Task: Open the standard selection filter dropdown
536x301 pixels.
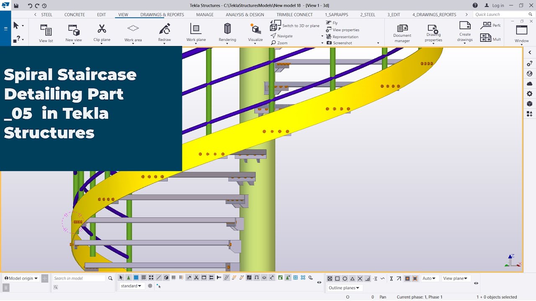Action: (131, 286)
